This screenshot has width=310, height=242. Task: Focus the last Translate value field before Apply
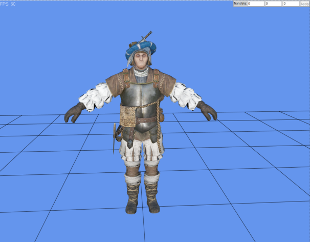pos(291,4)
